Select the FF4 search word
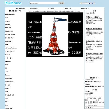The image size is (109, 109). click(7, 45)
